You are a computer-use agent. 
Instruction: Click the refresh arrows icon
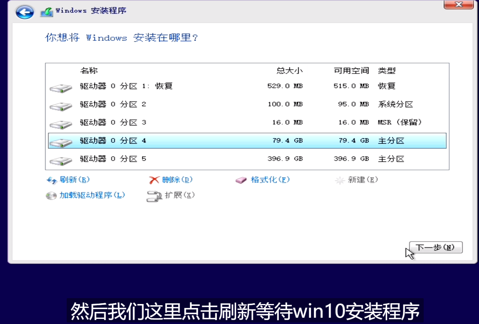(x=52, y=180)
